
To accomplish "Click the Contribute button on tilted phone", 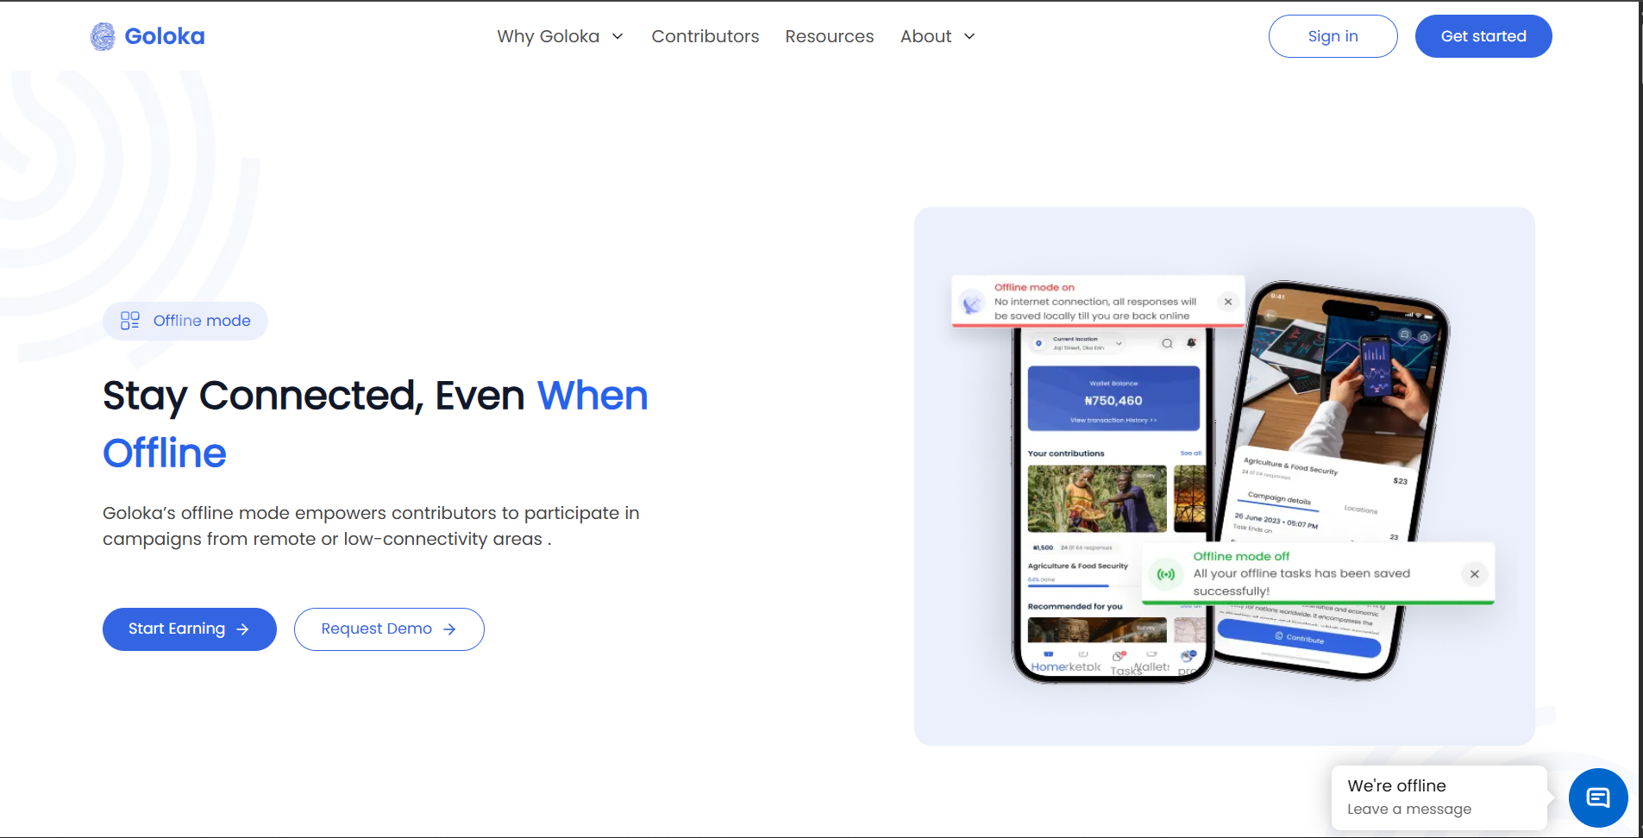I will click(x=1299, y=638).
